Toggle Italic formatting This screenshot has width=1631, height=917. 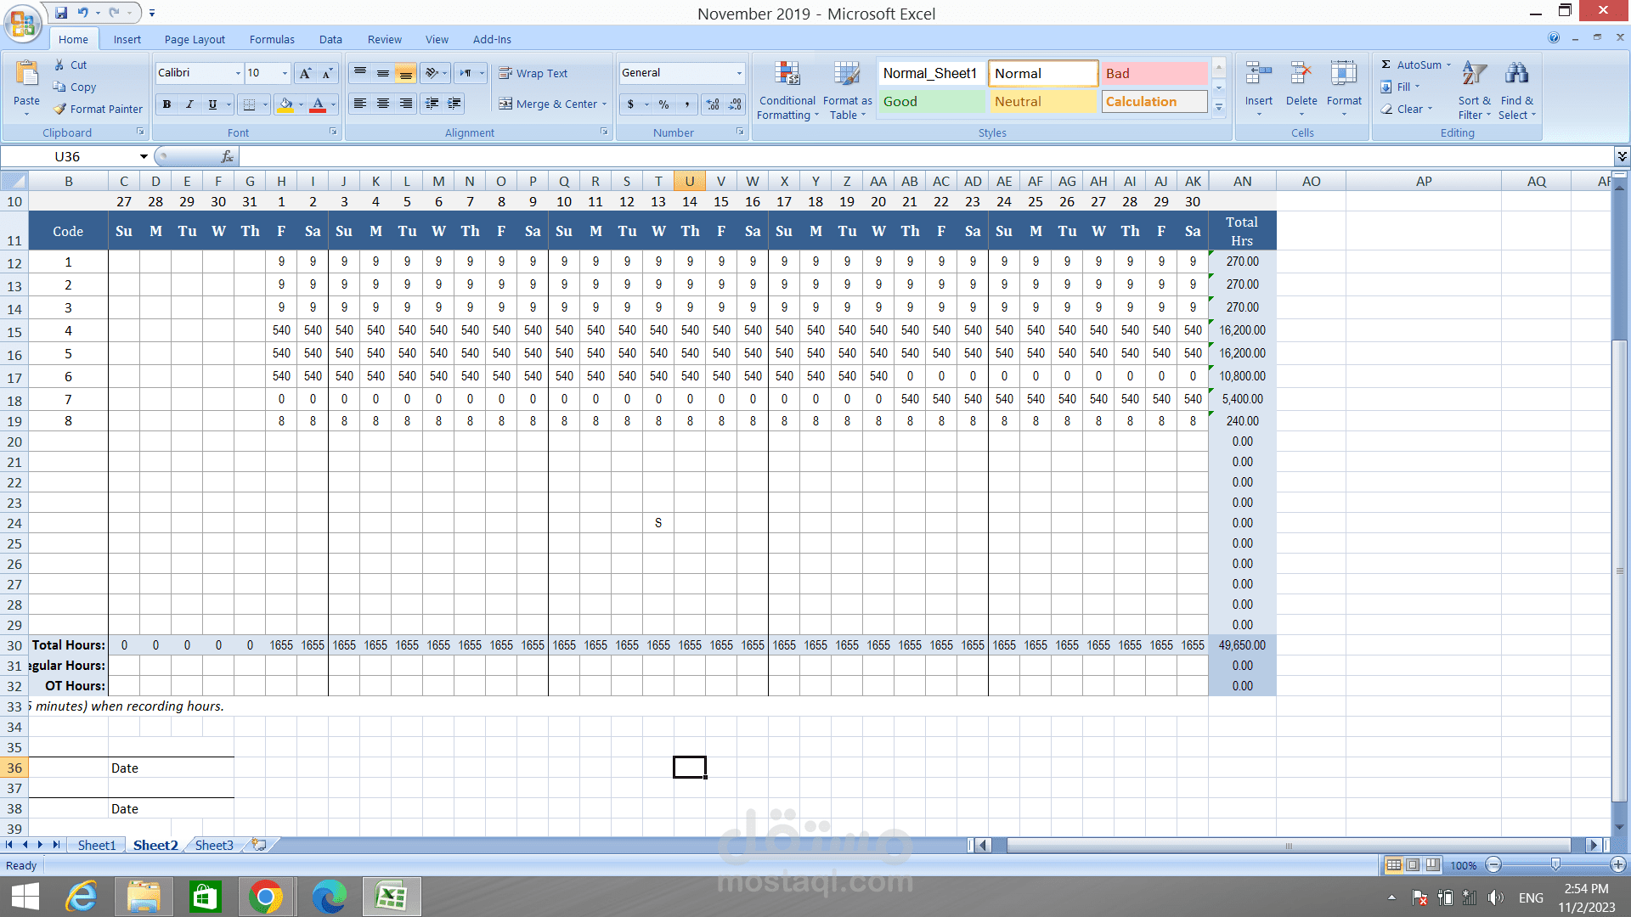(x=189, y=104)
